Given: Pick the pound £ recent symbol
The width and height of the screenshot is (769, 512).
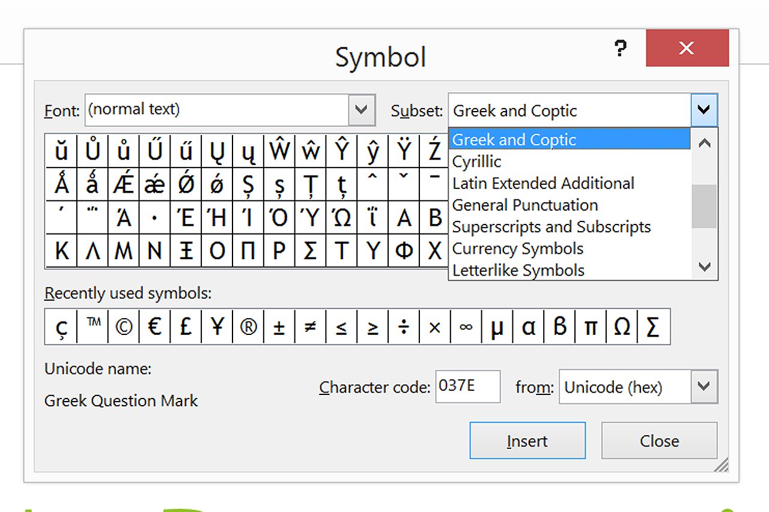Looking at the screenshot, I should [186, 327].
